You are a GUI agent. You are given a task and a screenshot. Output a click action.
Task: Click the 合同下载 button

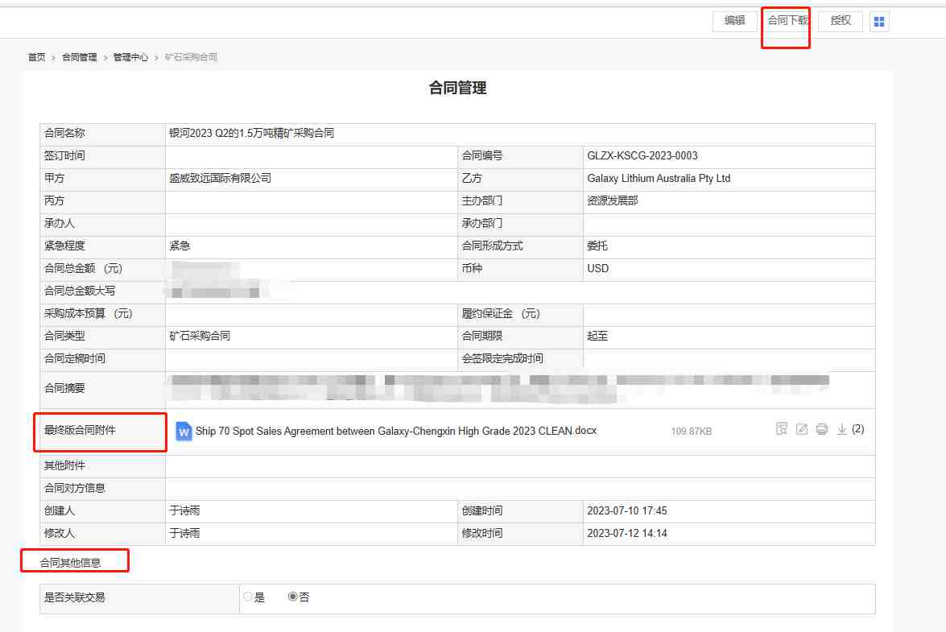(787, 21)
